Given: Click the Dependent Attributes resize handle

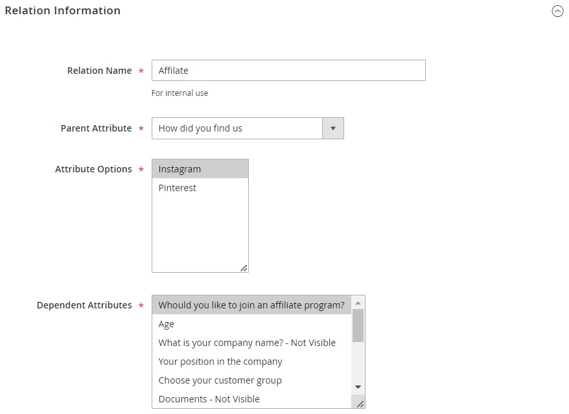Looking at the screenshot, I should (360, 404).
